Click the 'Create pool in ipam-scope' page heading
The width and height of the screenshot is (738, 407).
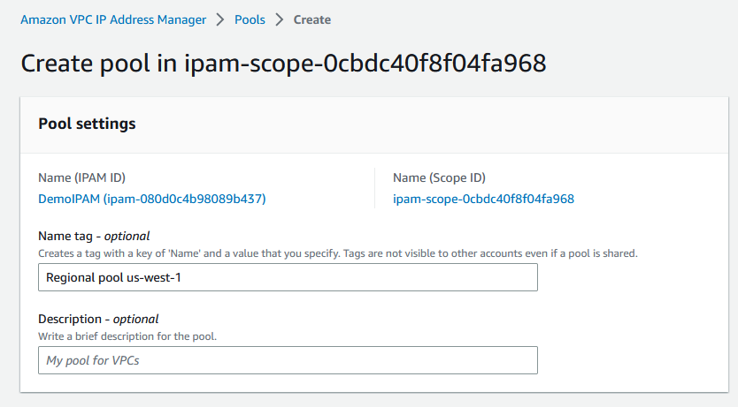point(283,64)
